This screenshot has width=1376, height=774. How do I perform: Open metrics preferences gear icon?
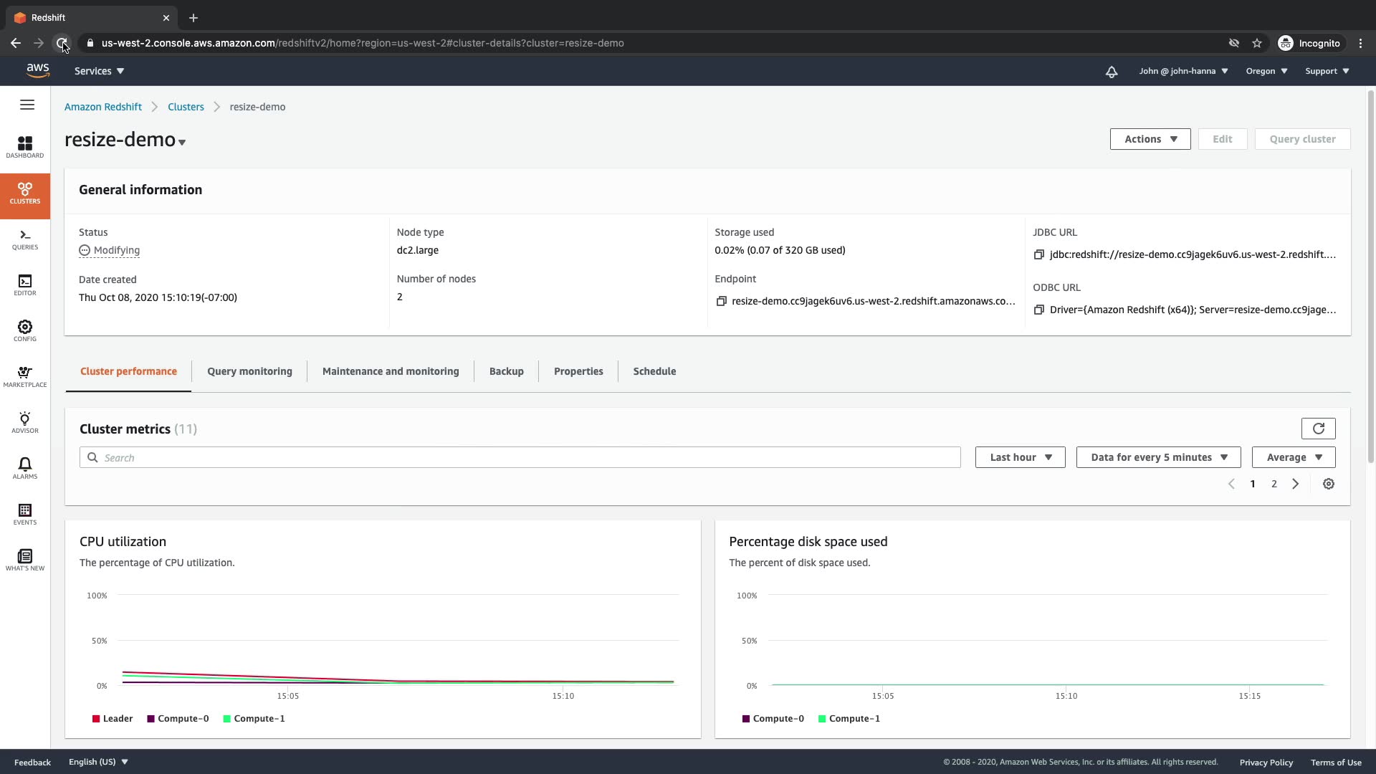point(1328,484)
